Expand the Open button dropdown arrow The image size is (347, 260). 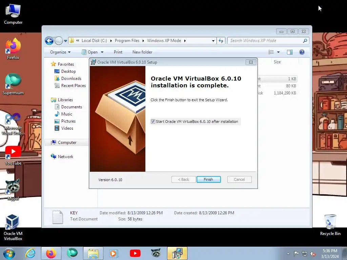point(102,52)
